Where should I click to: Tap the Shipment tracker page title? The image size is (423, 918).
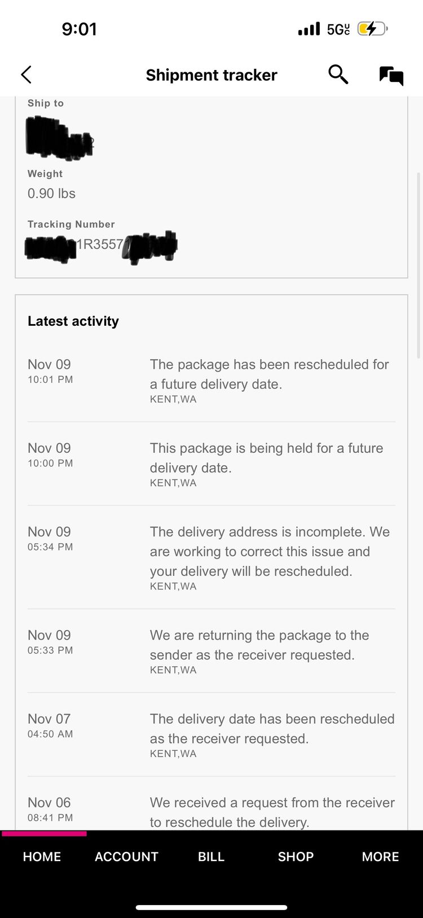(211, 75)
